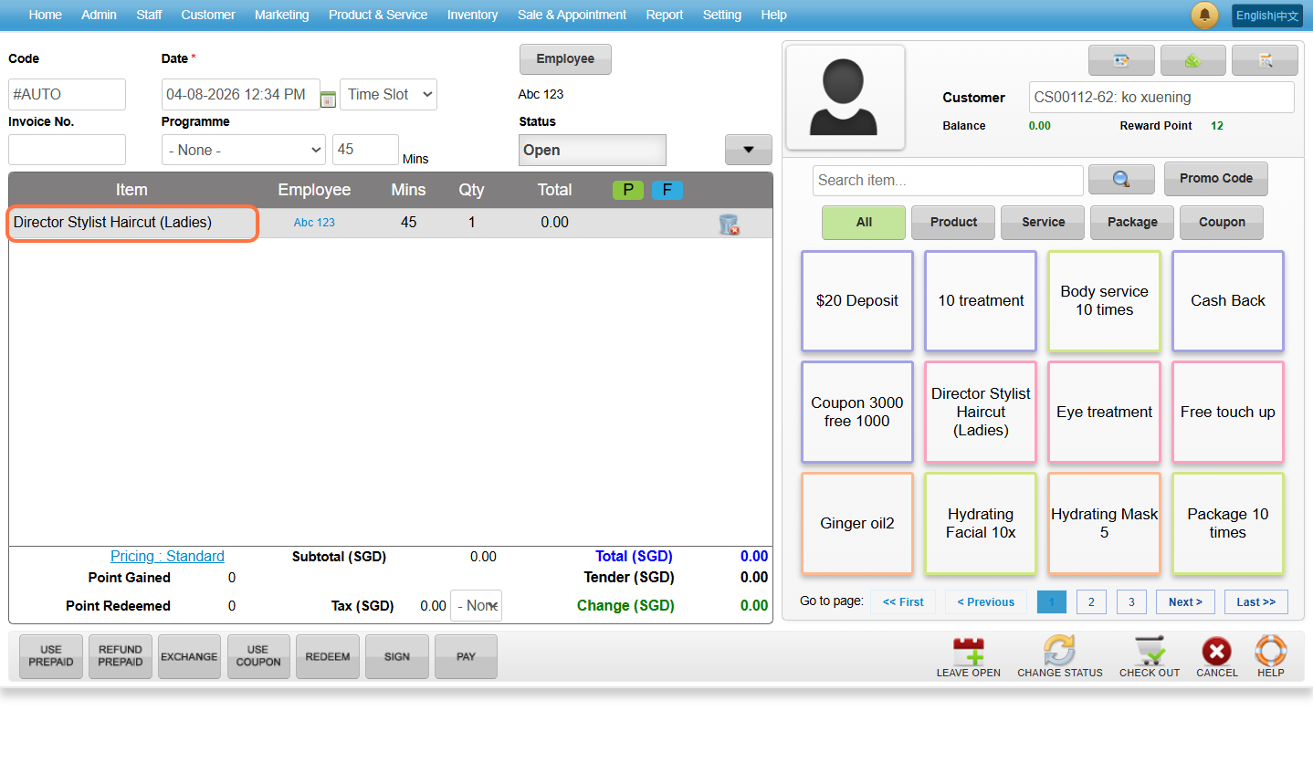Add the $20 Deposit item tile

tap(857, 301)
